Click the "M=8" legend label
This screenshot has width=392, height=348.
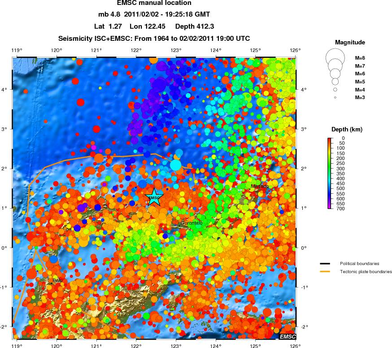pyautogui.click(x=360, y=58)
